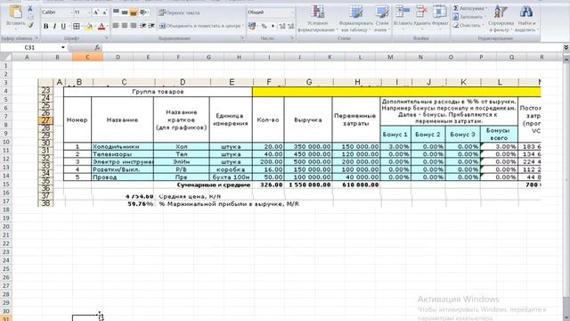Expand the formula bar with double chevron

click(x=566, y=47)
